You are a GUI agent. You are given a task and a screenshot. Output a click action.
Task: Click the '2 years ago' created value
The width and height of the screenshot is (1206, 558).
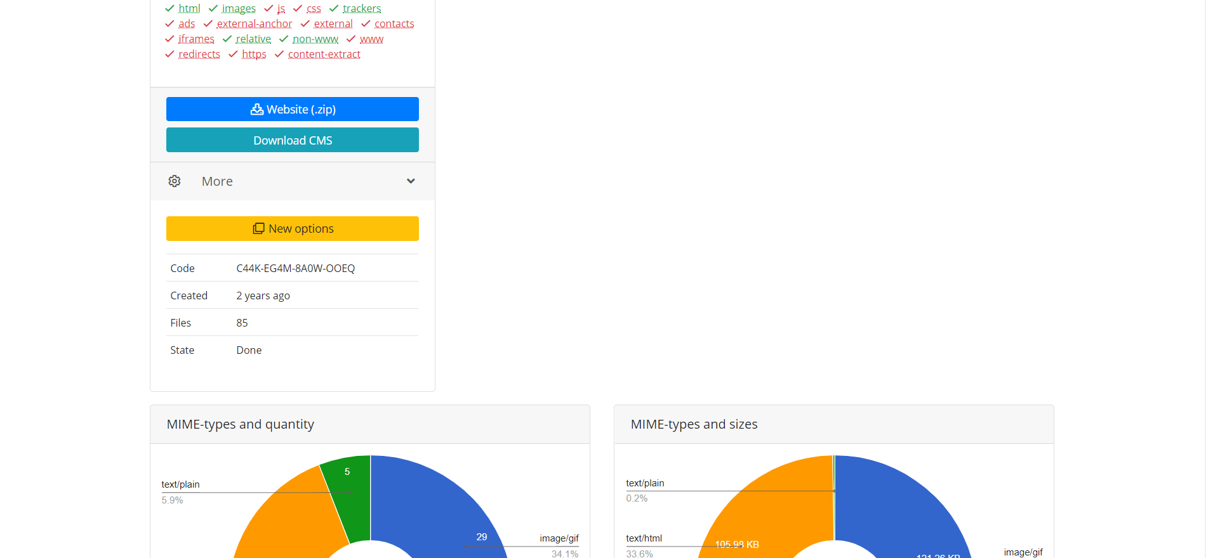(x=263, y=295)
